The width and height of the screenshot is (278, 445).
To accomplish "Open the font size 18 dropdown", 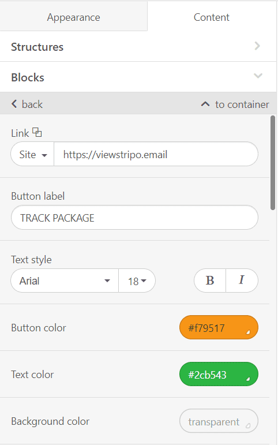I will click(137, 281).
